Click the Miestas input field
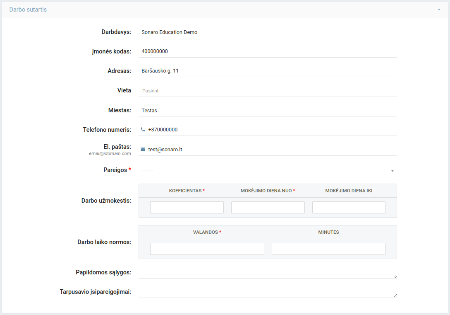Screen dimensions: 450x315 268,110
